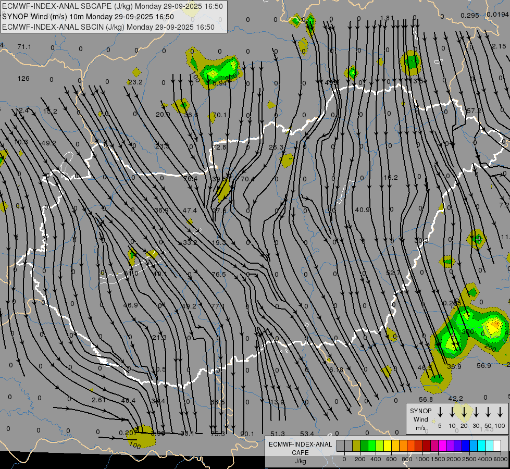Click the map value 53.4

[307, 434]
